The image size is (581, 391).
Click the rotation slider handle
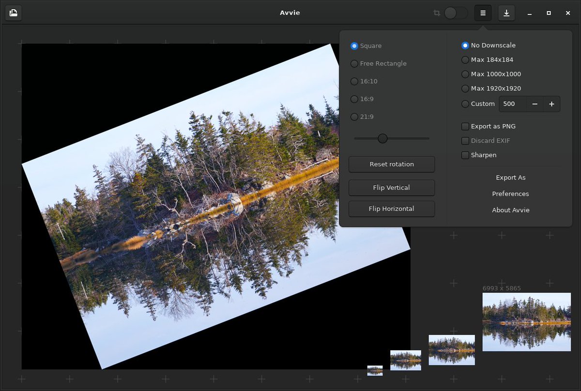pos(382,139)
